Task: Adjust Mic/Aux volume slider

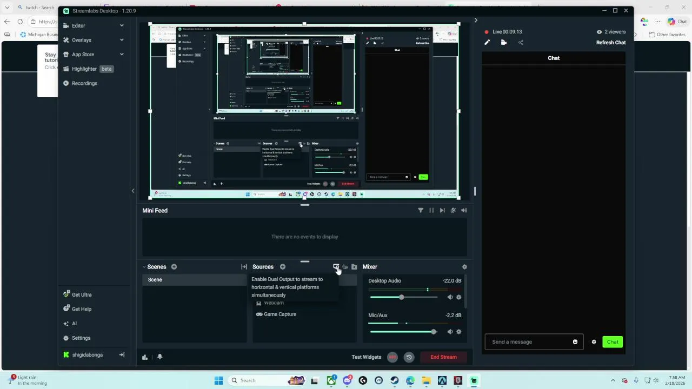Action: 403,332
